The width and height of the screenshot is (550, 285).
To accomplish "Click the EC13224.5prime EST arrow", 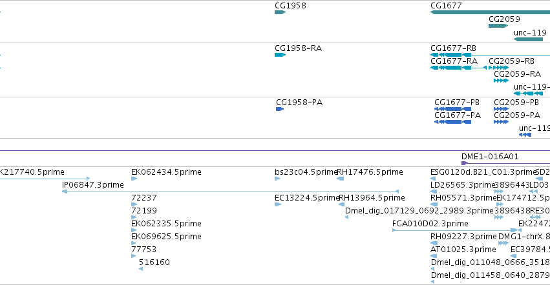I will (x=278, y=204).
